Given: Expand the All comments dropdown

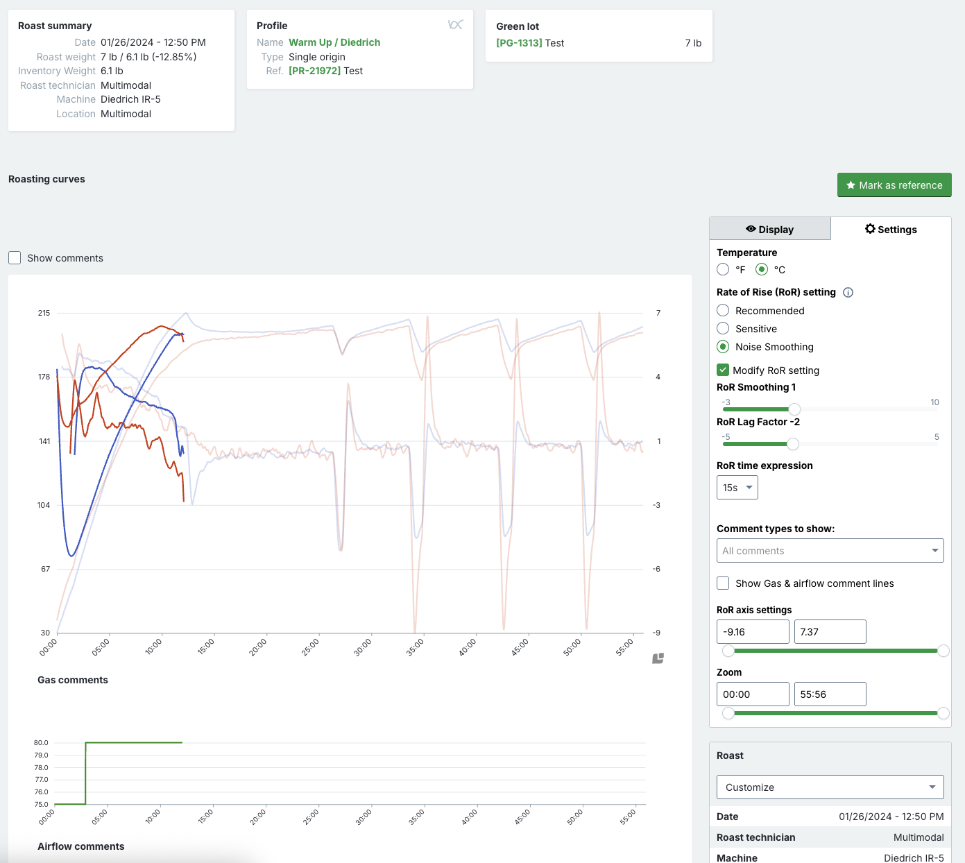Looking at the screenshot, I should pyautogui.click(x=830, y=551).
